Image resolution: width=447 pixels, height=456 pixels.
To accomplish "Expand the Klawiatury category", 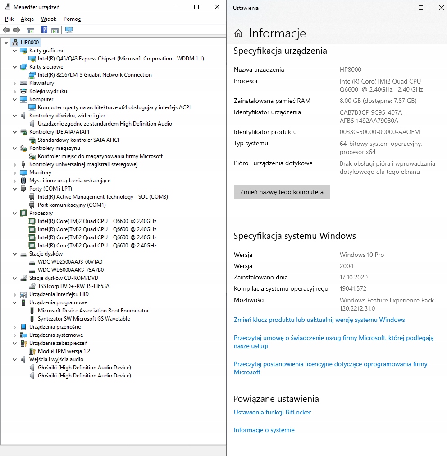I will click(14, 83).
